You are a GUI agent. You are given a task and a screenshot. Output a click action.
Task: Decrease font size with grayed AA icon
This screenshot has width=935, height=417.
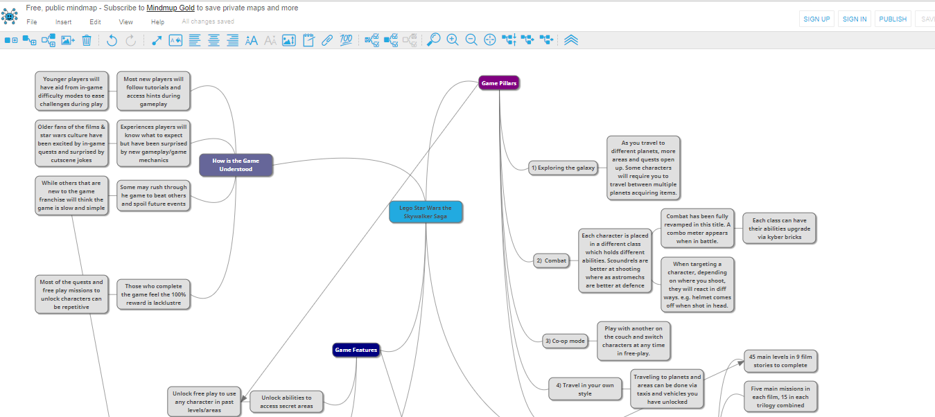tap(270, 40)
